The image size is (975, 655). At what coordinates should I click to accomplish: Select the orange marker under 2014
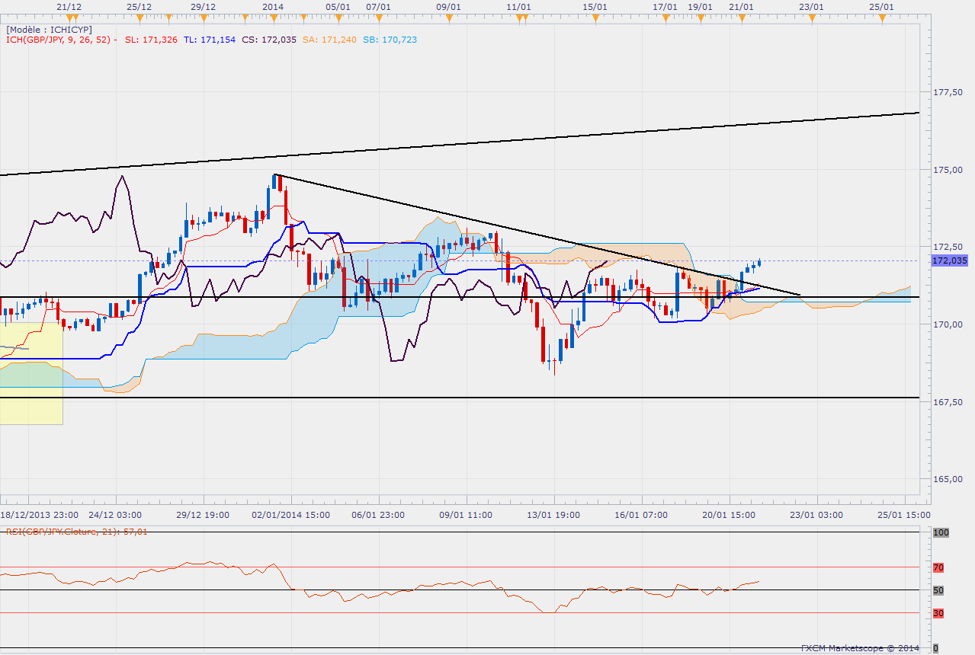(273, 18)
